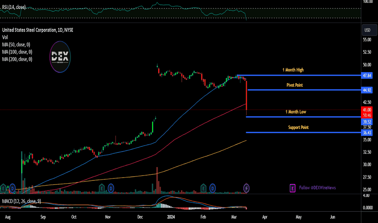Click the magenta E icon beside Follow @DEXWireNews

point(292,188)
